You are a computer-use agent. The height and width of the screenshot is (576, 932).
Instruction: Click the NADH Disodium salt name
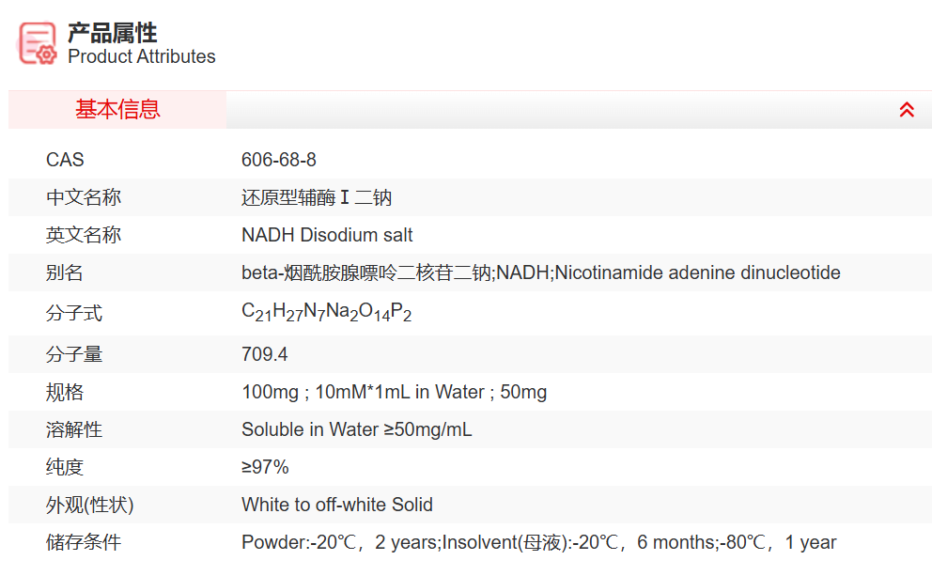click(x=327, y=235)
